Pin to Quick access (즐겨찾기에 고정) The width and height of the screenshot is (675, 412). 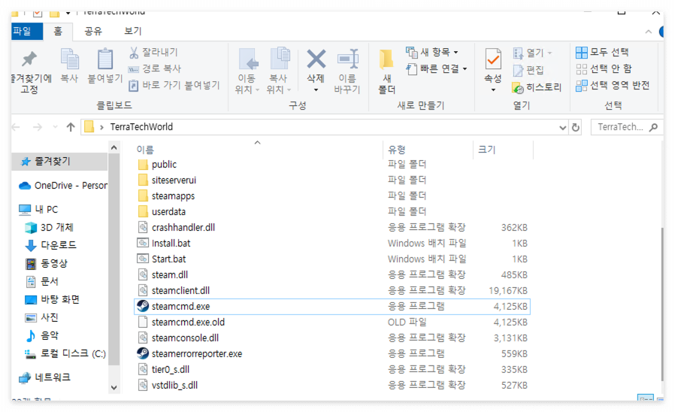29,72
